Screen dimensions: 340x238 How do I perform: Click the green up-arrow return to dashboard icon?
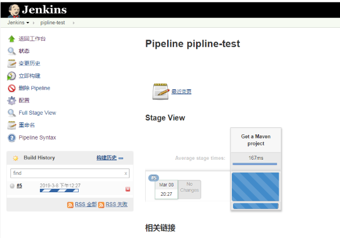click(x=12, y=39)
